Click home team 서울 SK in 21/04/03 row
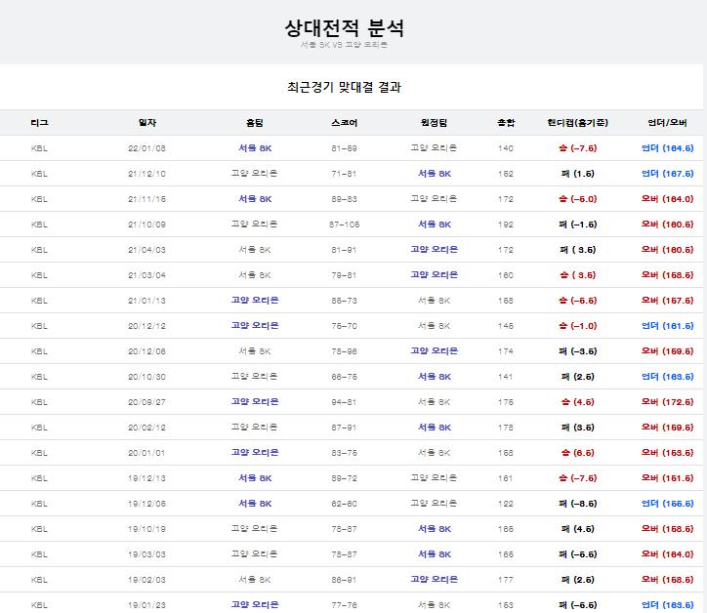The image size is (707, 613). click(255, 250)
